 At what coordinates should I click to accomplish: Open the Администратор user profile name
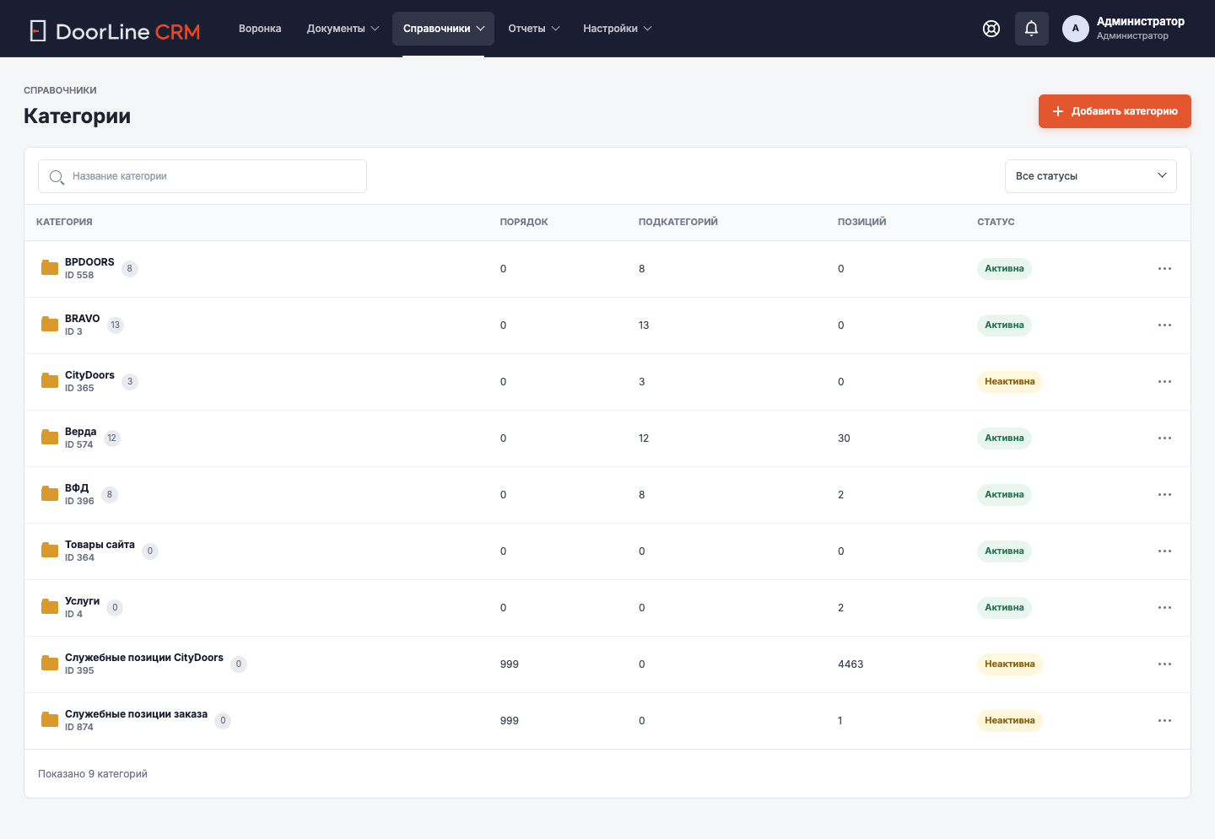click(x=1141, y=22)
